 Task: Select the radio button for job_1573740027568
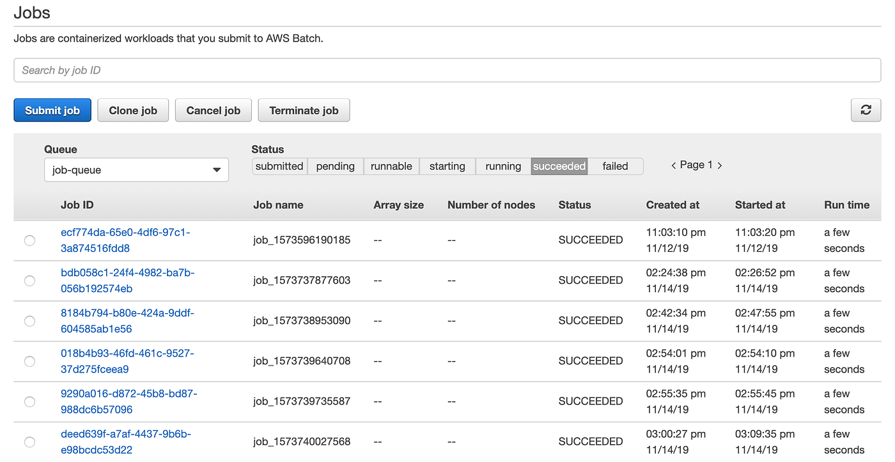point(29,442)
